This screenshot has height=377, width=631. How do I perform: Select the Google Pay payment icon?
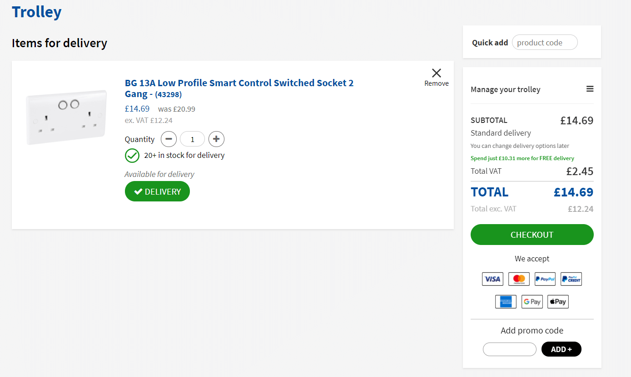[x=532, y=301]
